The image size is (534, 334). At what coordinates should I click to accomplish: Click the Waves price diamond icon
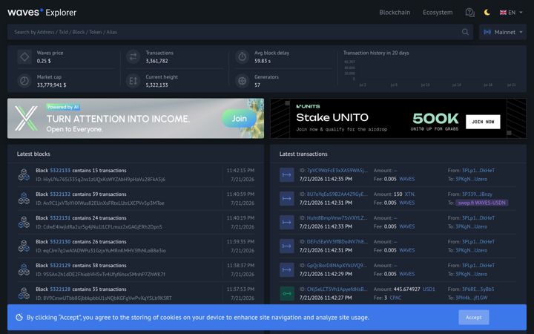click(24, 57)
